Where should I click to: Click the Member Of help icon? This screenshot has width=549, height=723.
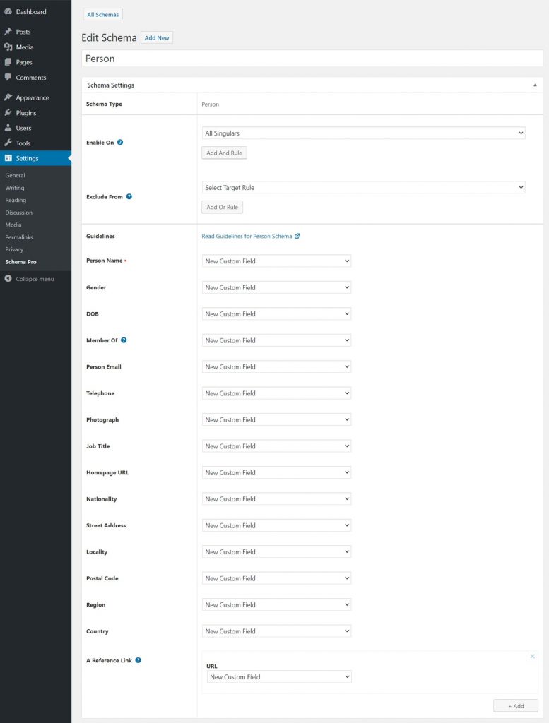(x=124, y=340)
